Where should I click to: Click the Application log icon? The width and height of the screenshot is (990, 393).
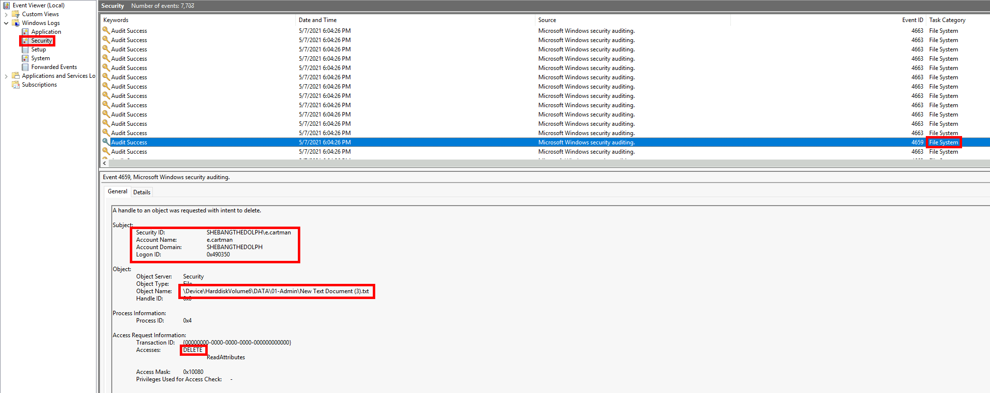coord(25,32)
